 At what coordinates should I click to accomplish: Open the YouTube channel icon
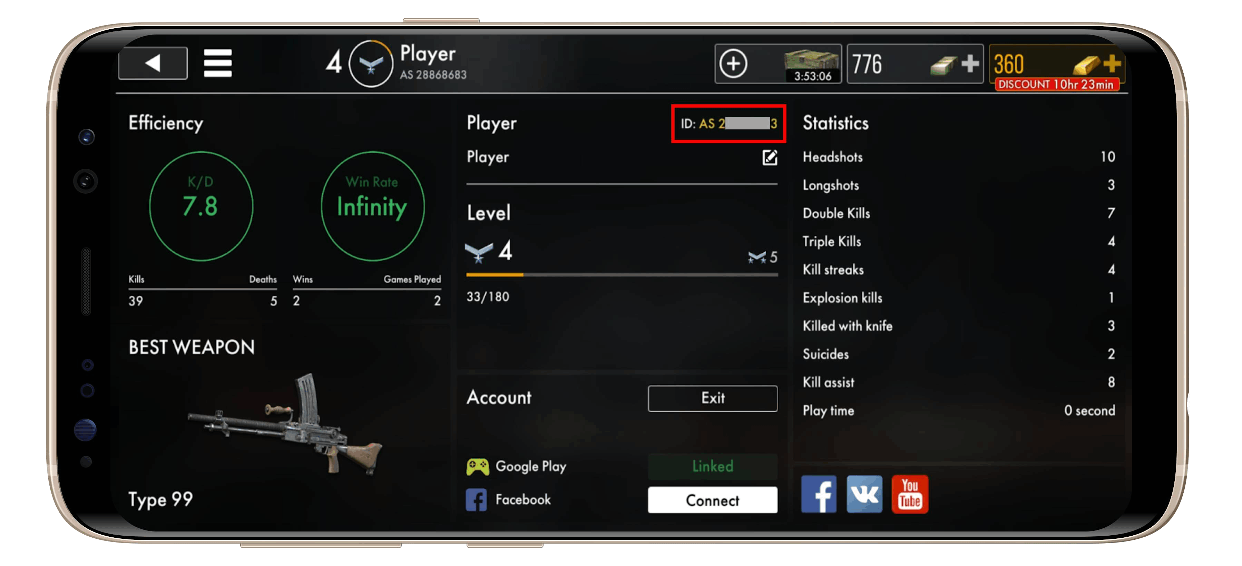(910, 494)
